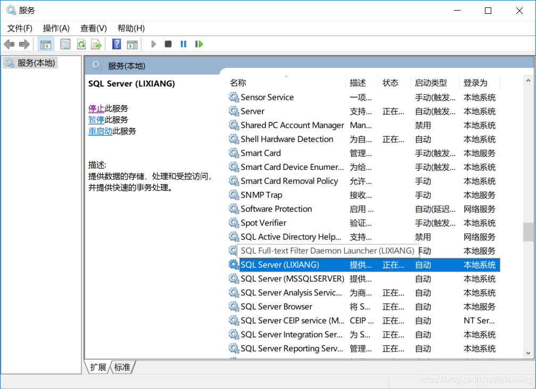Click the gear icon beside Spot Verifier
The image size is (536, 389).
tap(234, 223)
